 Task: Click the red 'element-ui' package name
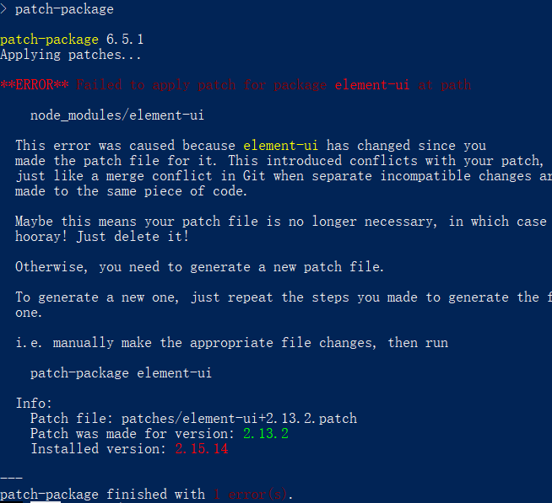click(372, 85)
